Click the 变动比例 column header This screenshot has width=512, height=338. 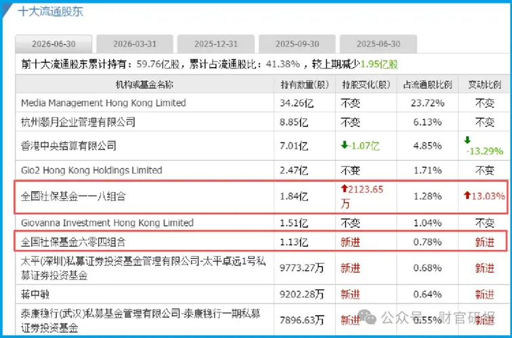485,84
